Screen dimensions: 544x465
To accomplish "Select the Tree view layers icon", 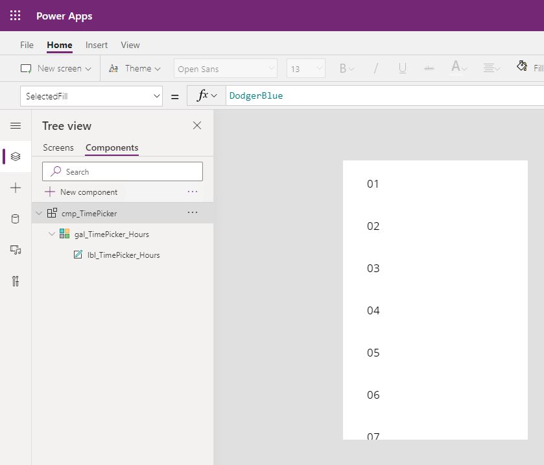I will coord(16,157).
